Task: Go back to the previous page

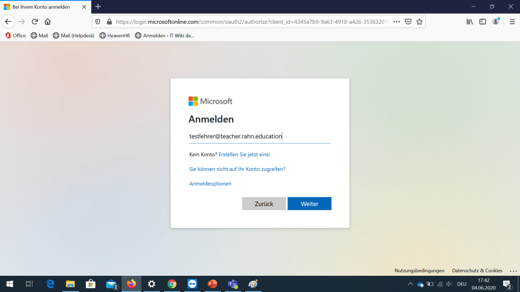Action: (x=8, y=22)
